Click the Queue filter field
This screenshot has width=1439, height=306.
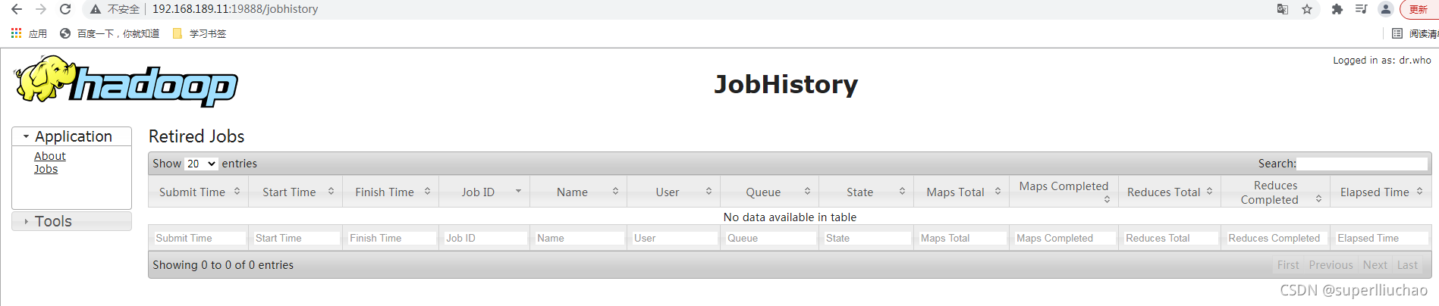(x=771, y=238)
